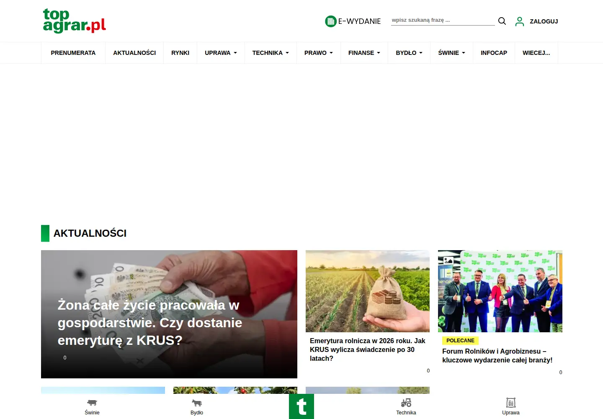Viewport: 603px width, 419px height.
Task: Open the Świnie pig icon in bottom bar
Action: pos(92,403)
